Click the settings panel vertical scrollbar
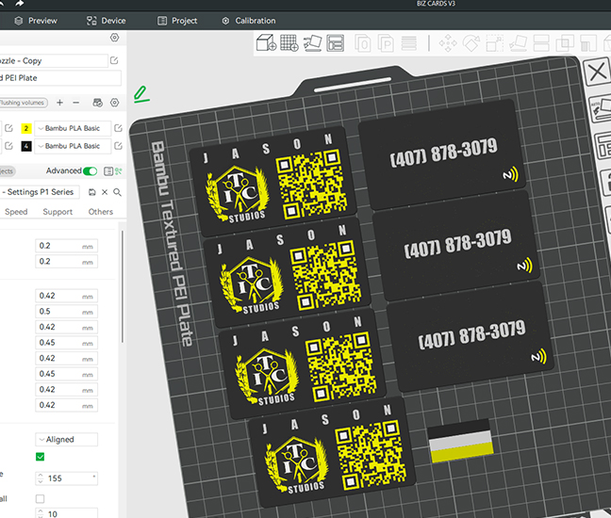 coord(123,287)
